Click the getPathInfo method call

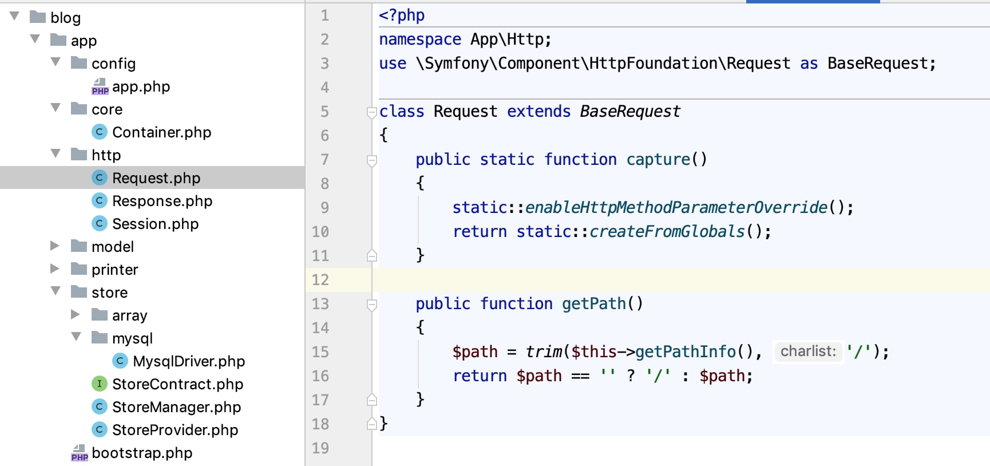pyautogui.click(x=686, y=352)
